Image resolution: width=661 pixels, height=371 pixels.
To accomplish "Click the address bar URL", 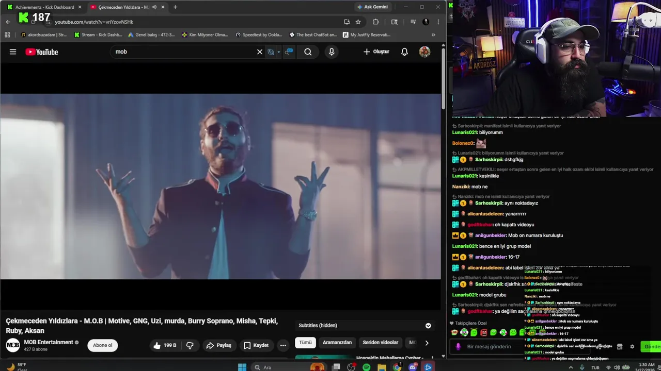I will 94,22.
